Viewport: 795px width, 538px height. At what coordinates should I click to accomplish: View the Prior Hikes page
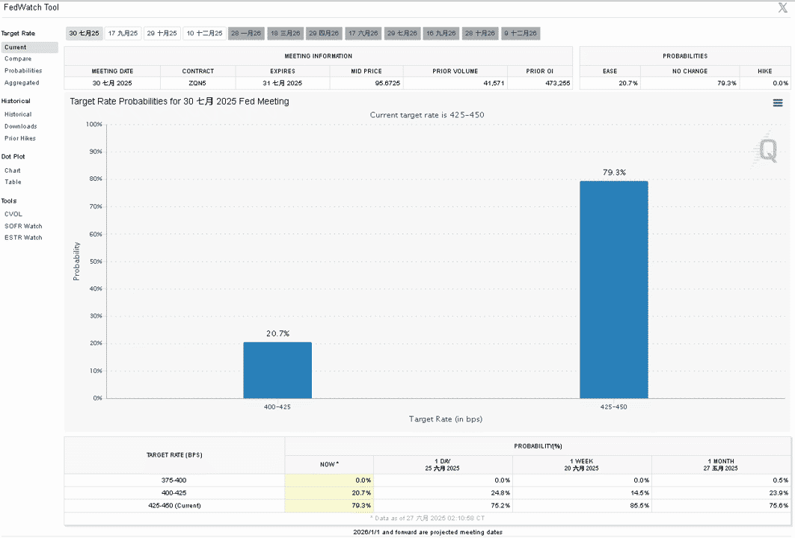pyautogui.click(x=20, y=138)
